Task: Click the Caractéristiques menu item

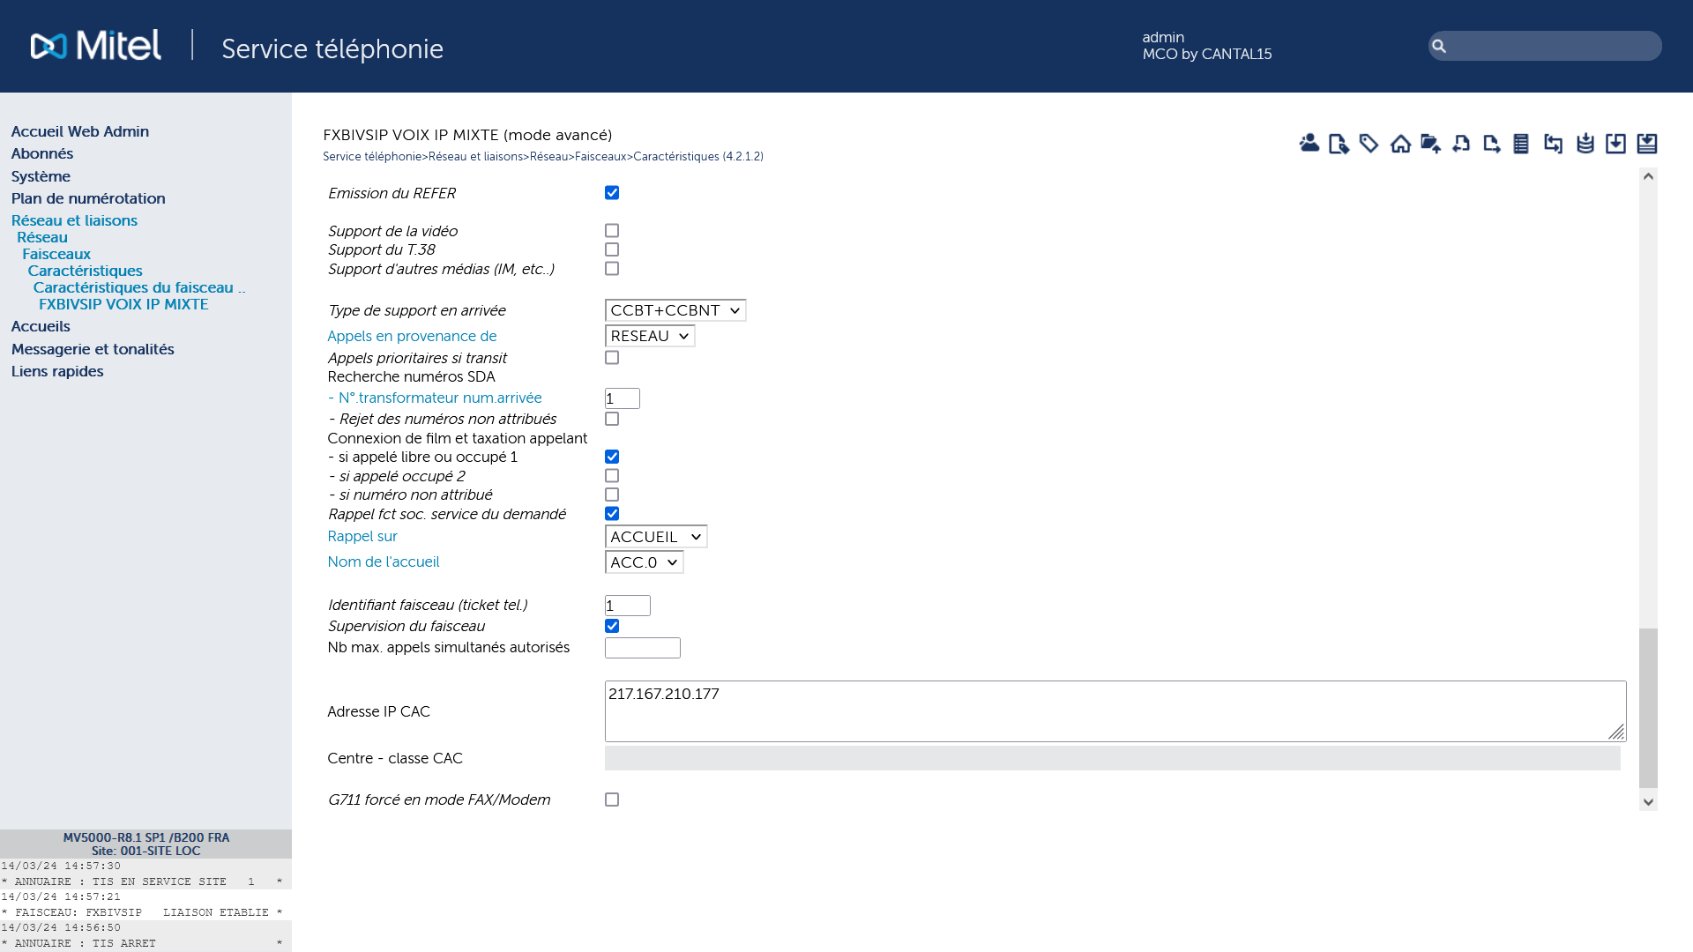Action: (x=85, y=270)
